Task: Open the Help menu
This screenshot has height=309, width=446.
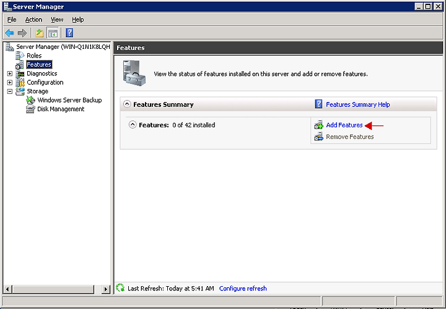Action: point(77,20)
